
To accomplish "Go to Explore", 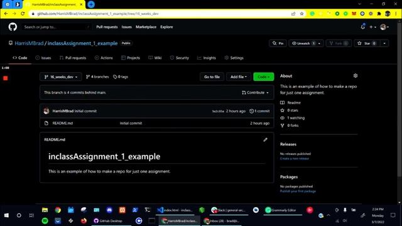I will coord(166,27).
